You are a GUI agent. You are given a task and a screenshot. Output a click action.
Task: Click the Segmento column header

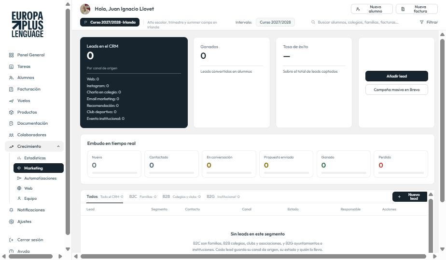(159, 209)
